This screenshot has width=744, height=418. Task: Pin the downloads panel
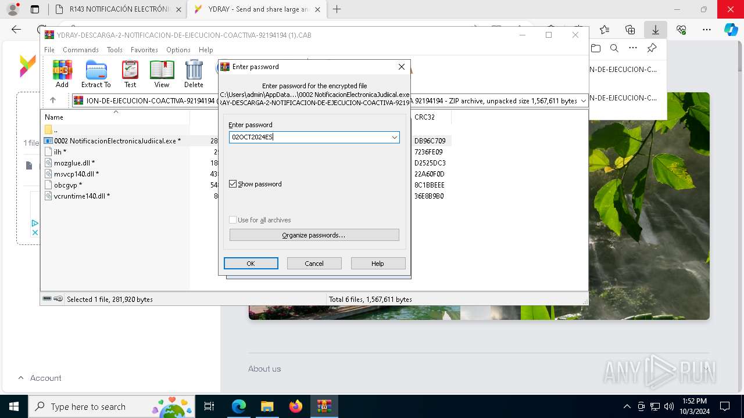652,48
